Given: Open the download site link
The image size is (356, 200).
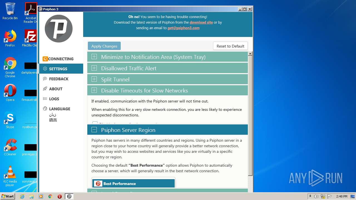Looking at the screenshot, I should tap(201, 22).
